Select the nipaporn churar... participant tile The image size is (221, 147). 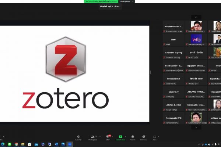(196, 66)
